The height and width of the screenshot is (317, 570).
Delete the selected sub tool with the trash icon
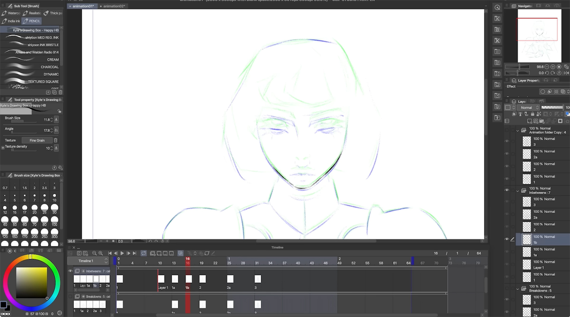[x=60, y=92]
